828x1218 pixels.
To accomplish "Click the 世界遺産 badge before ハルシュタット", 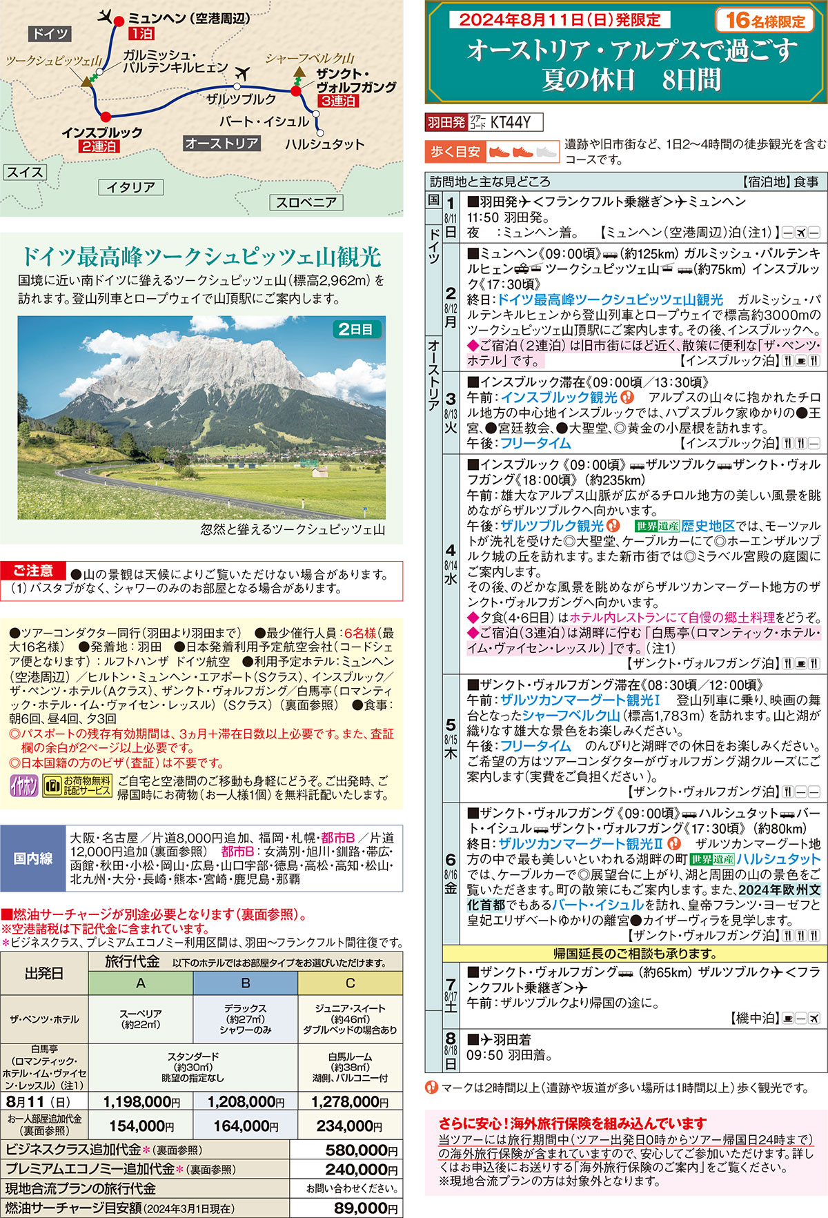I will pos(712,859).
